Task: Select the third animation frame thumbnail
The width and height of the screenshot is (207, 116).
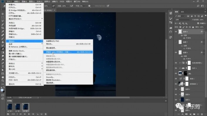Action: pyautogui.click(x=26, y=107)
